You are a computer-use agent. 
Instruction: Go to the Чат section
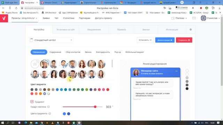[x=56, y=18]
